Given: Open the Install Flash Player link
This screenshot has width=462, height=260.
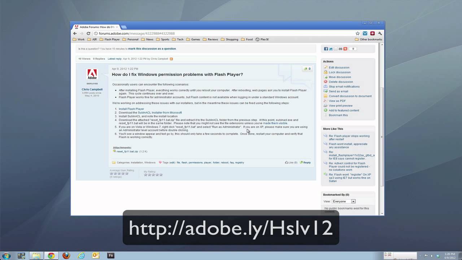Looking at the screenshot, I should coord(131,109).
